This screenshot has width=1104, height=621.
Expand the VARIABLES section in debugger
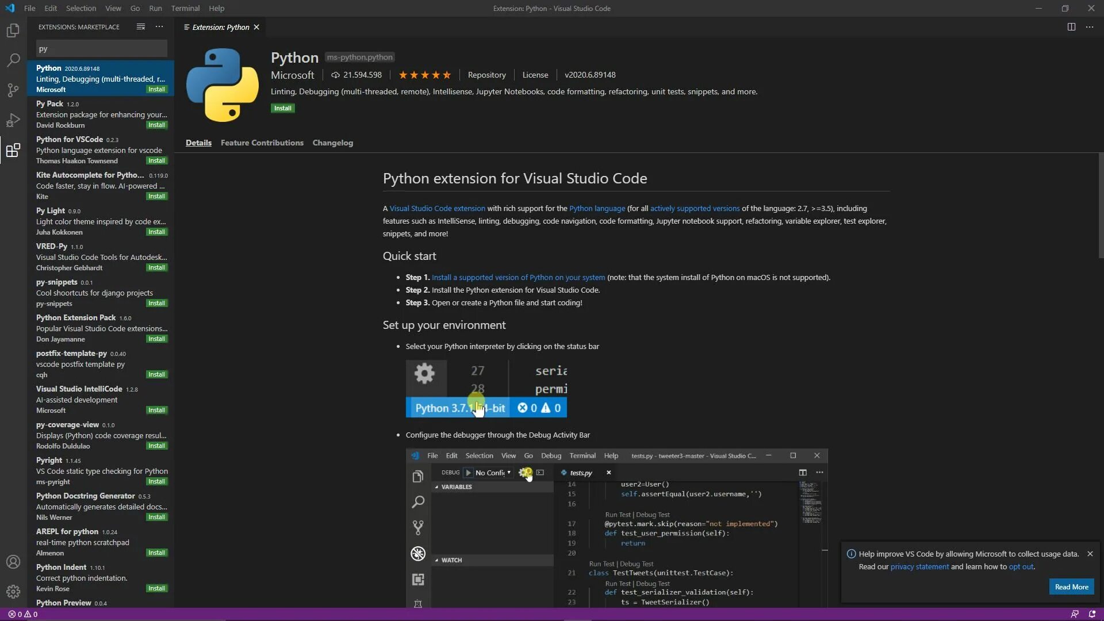click(x=457, y=486)
